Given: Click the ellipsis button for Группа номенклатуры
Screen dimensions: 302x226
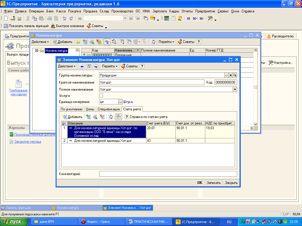Looking at the screenshot, I should click(226, 75).
